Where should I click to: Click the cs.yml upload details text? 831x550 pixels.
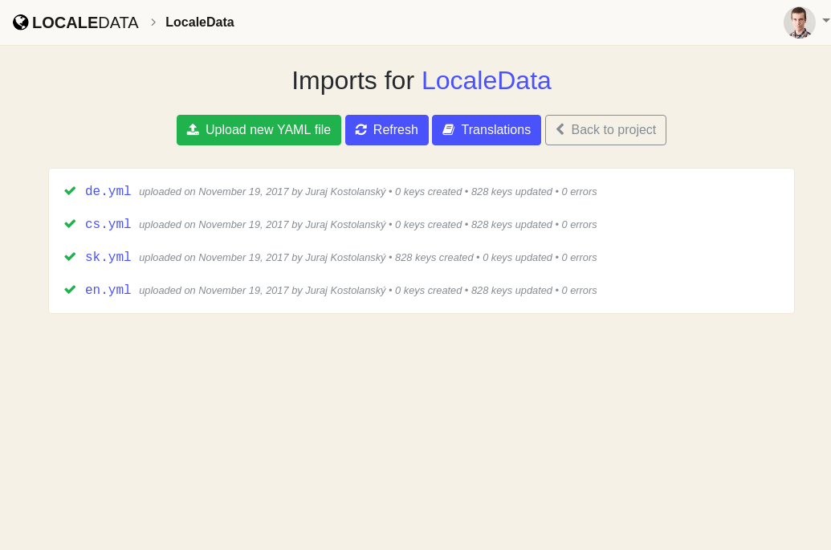tap(368, 225)
